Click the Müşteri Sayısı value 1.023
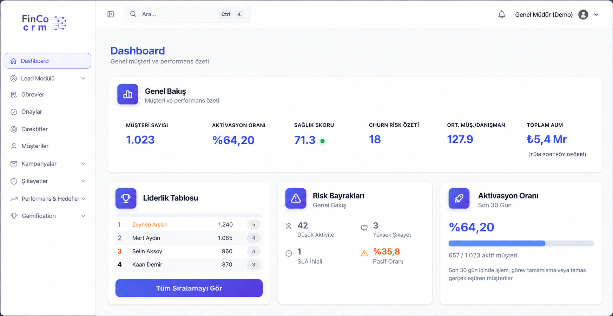This screenshot has width=613, height=316. tap(140, 140)
